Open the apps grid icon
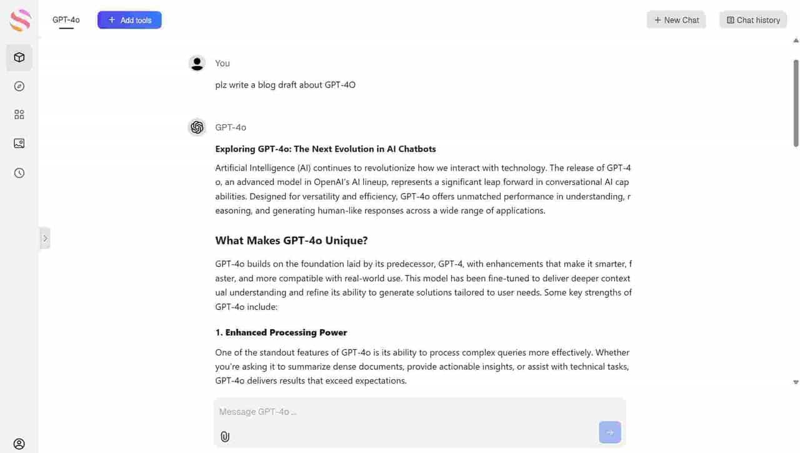The width and height of the screenshot is (800, 453). click(19, 115)
